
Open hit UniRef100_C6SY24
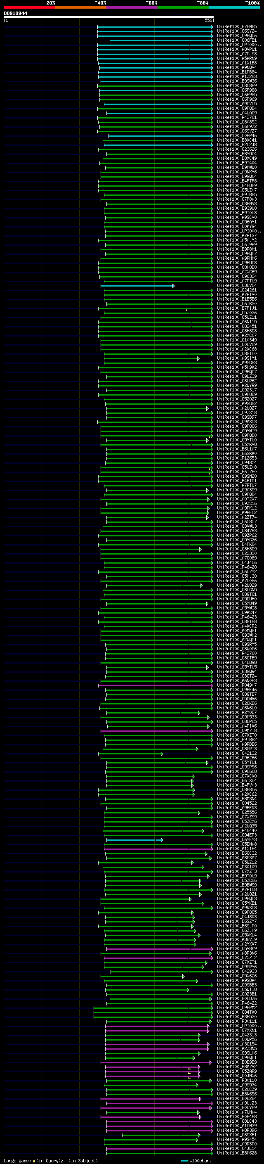click(237, 31)
